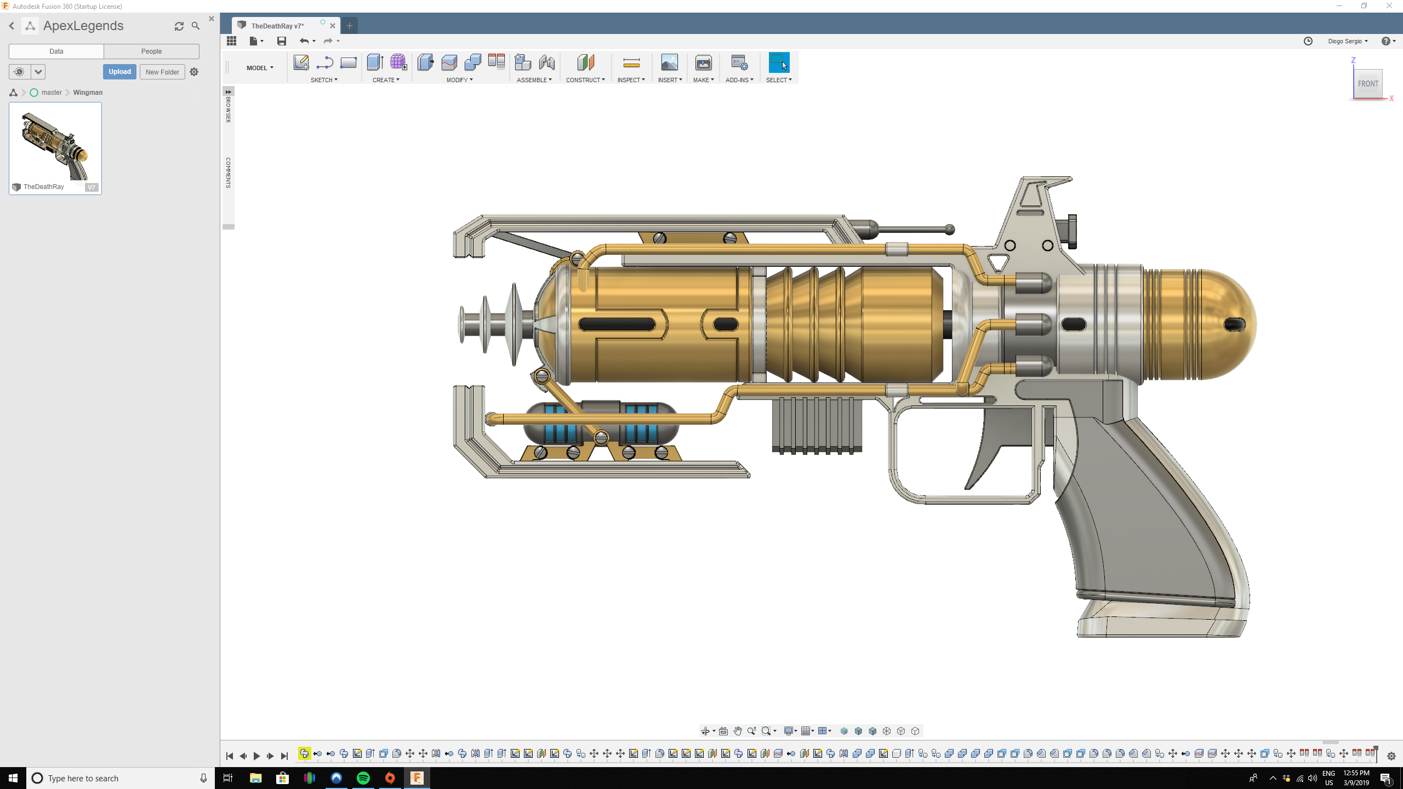Open the Change Parameters table icon

click(497, 61)
